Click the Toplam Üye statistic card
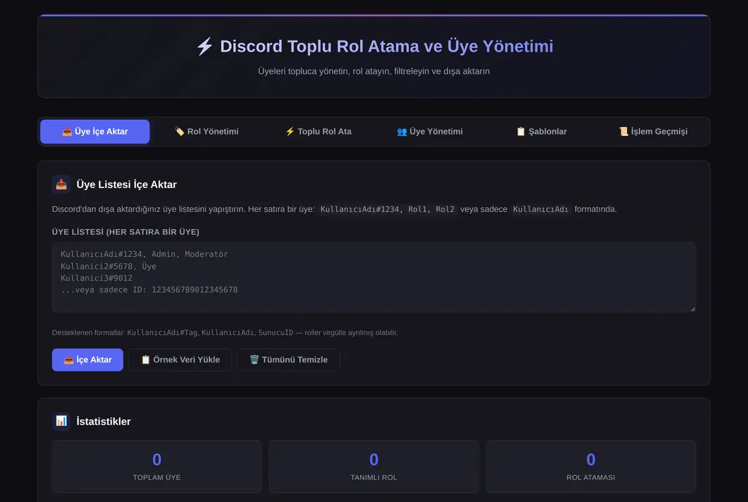 [156, 466]
